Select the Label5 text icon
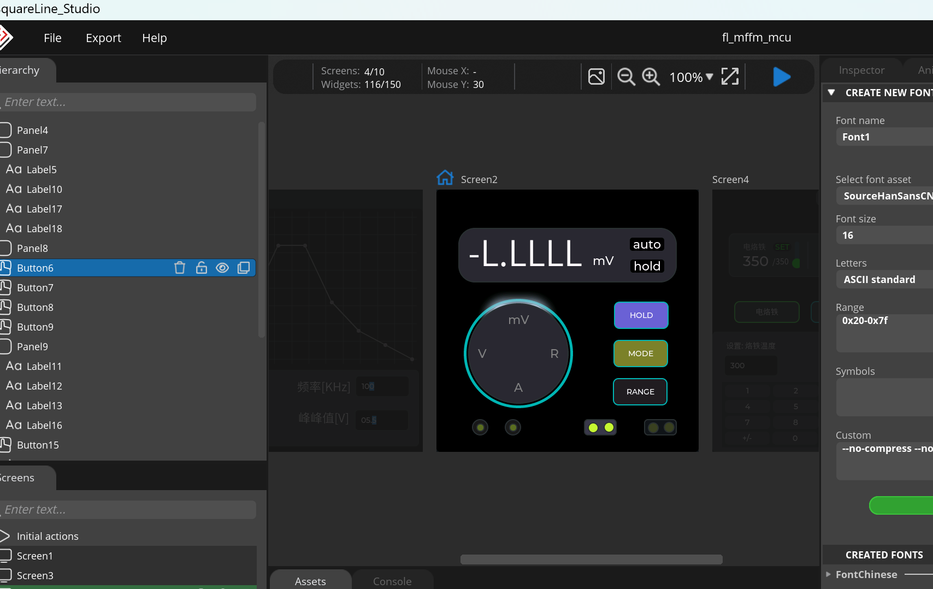Viewport: 933px width, 589px height. point(14,169)
